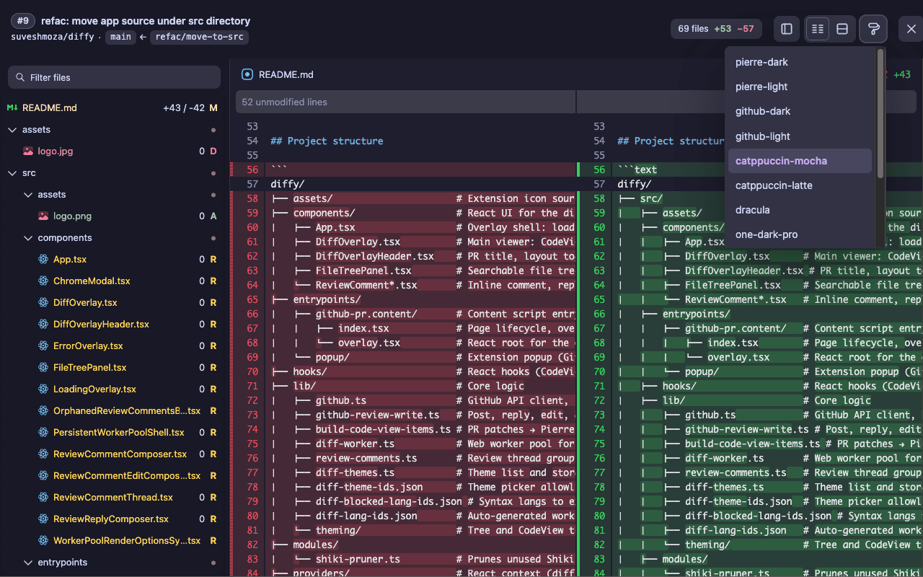Click the README.md viewed circle icon
This screenshot has height=577, width=923.
click(x=247, y=74)
